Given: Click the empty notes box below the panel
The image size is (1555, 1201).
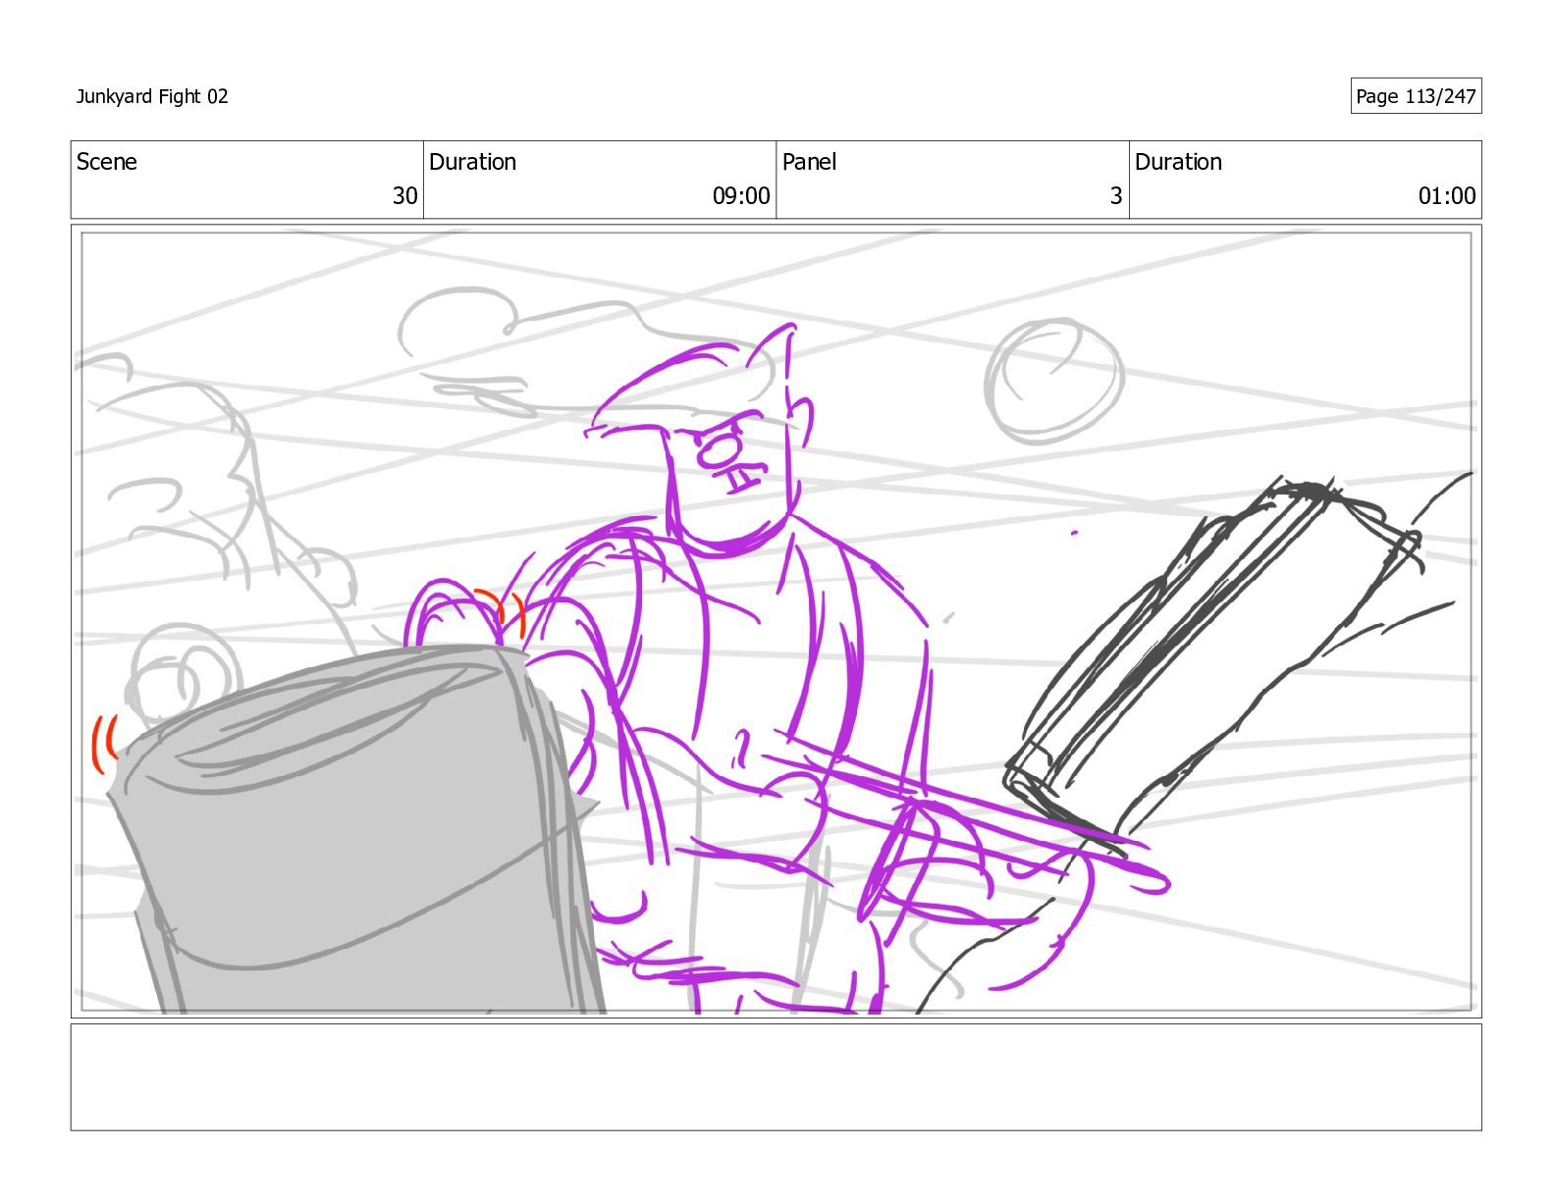Looking at the screenshot, I should pyautogui.click(x=776, y=1077).
